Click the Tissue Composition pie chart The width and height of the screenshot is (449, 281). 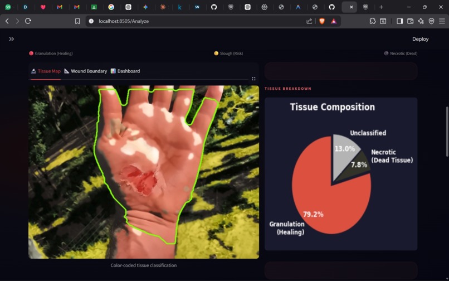pos(341,174)
